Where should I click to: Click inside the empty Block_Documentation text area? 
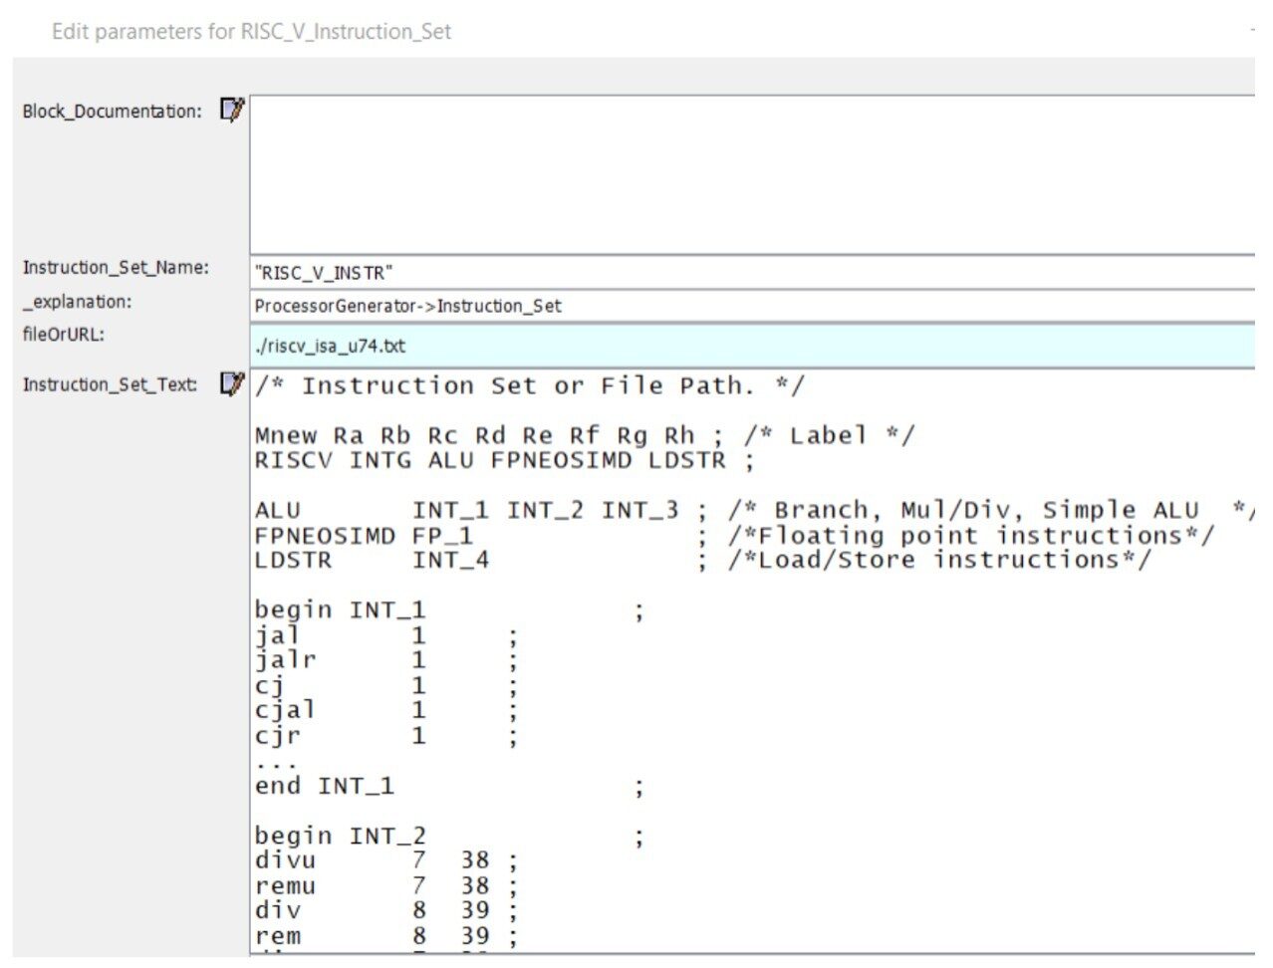coord(747,174)
